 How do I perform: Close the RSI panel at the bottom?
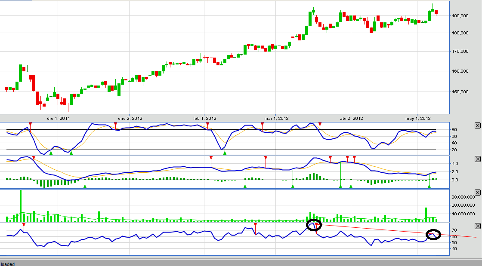click(x=477, y=226)
